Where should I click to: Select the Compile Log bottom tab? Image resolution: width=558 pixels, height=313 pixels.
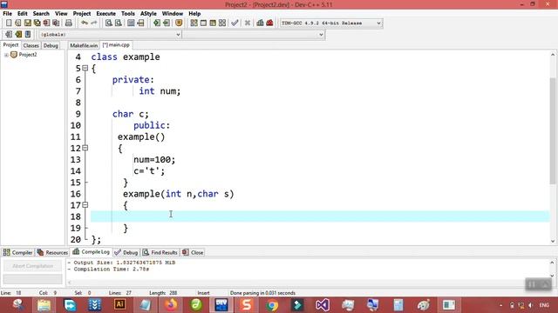pyautogui.click(x=91, y=252)
